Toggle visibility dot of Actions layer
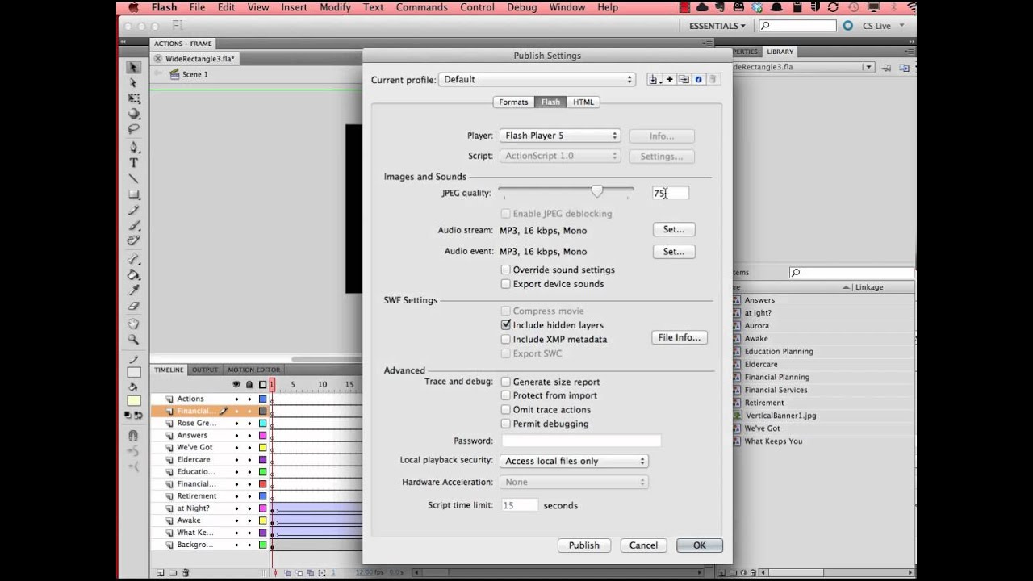This screenshot has height=581, width=1033. coord(236,399)
